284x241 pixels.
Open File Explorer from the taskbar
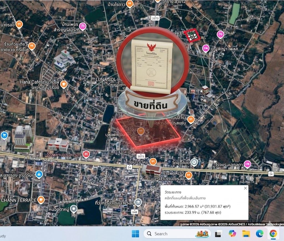coord(246,234)
